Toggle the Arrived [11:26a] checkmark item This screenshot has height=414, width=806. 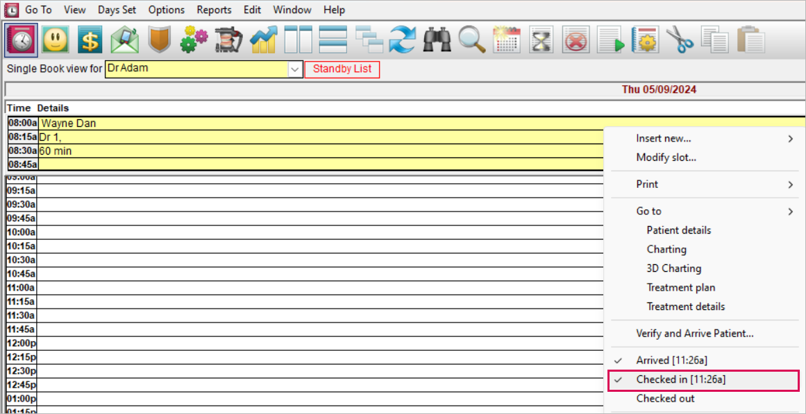(x=671, y=361)
